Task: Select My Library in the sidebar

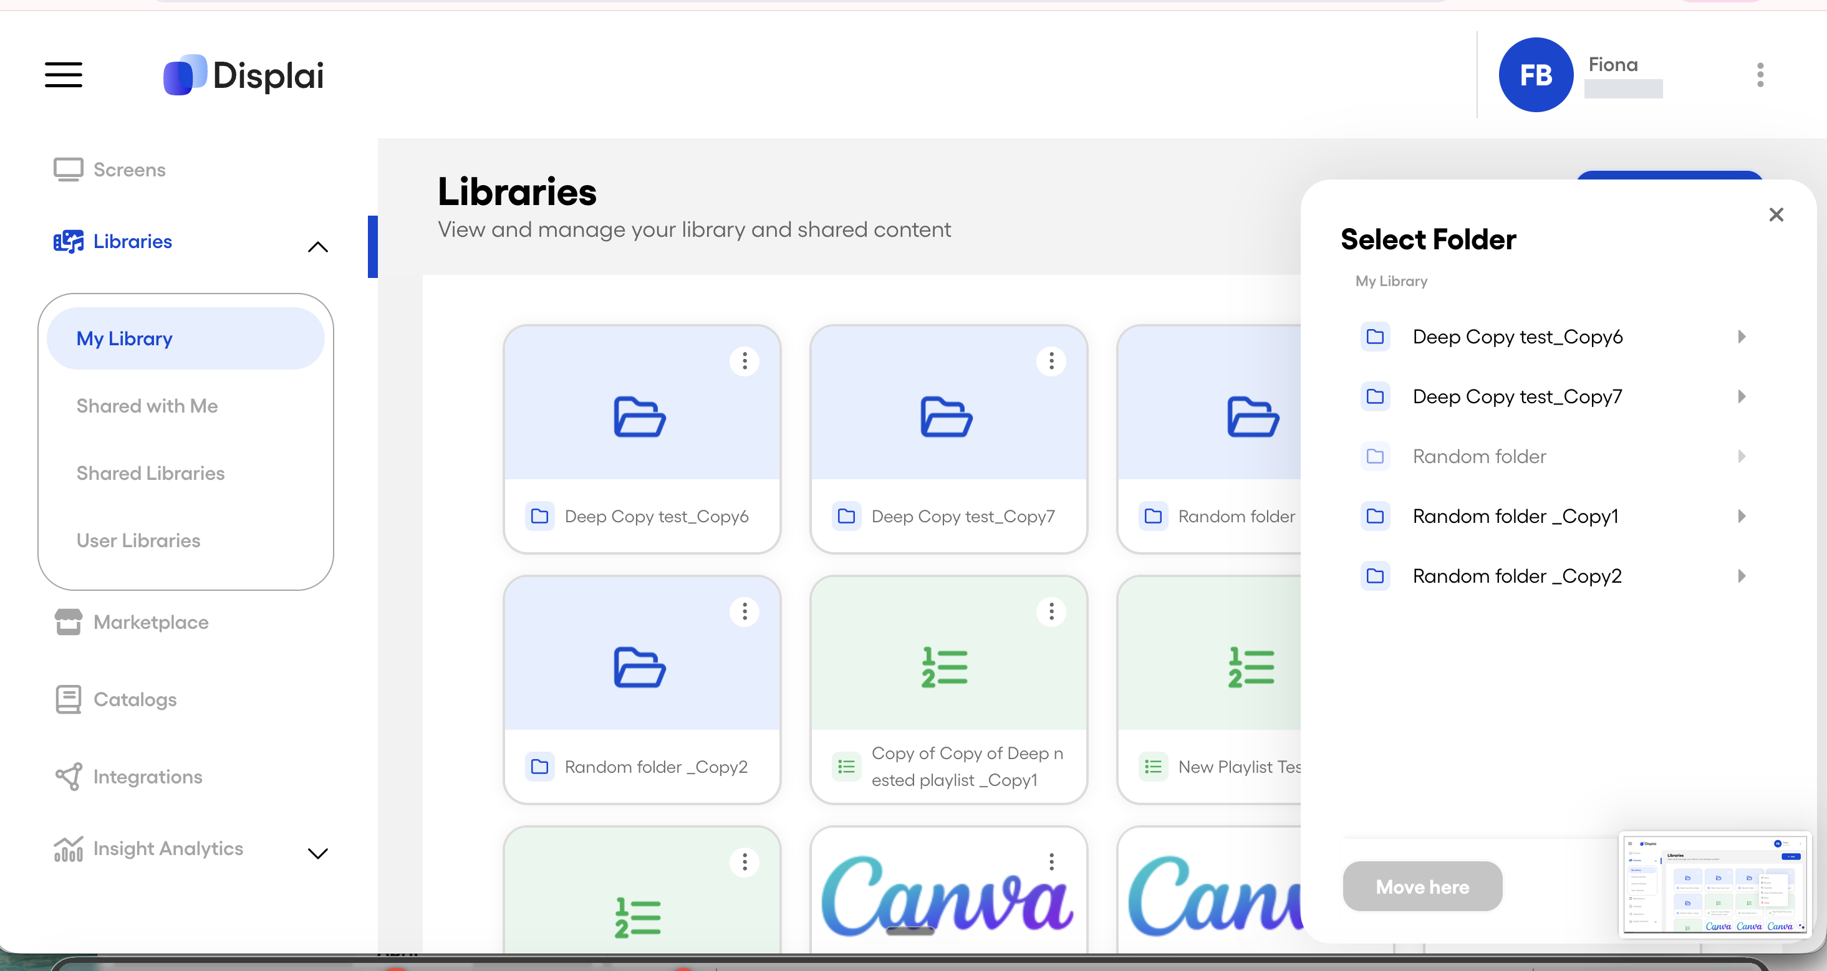Action: [185, 338]
